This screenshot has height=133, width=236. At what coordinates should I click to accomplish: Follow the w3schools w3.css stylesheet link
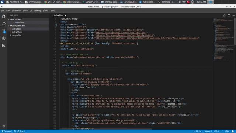[x=121, y=33]
